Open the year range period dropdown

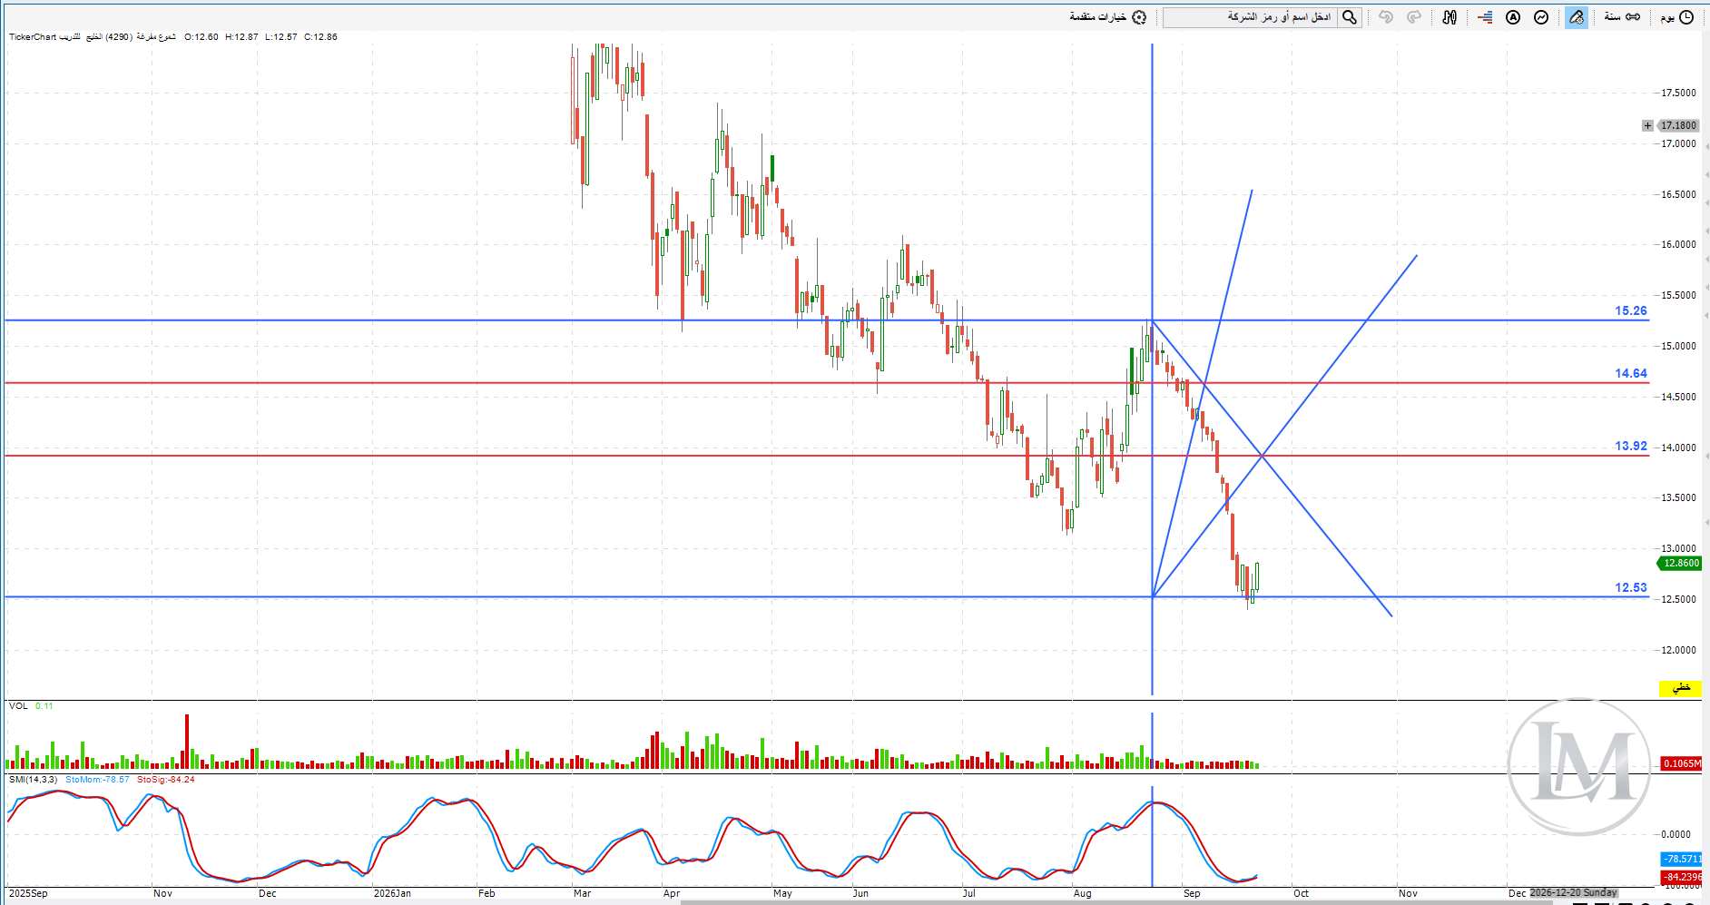click(x=1622, y=17)
